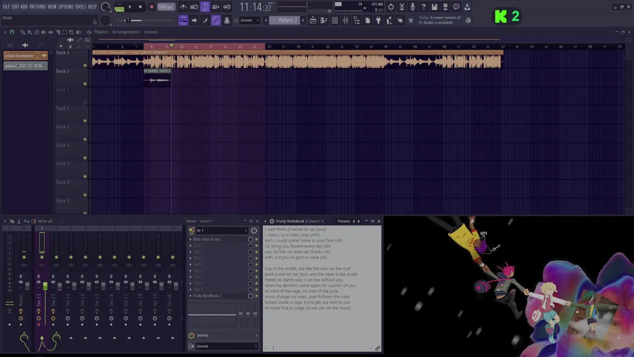Open the EDIT menu
The height and width of the screenshot is (357, 634).
click(x=15, y=7)
